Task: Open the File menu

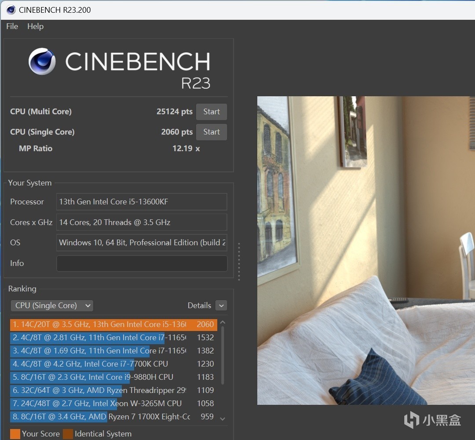Action: (x=12, y=26)
